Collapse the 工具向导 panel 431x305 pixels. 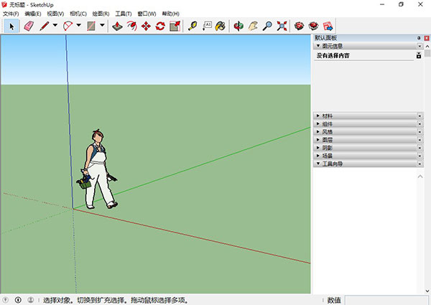[x=318, y=164]
